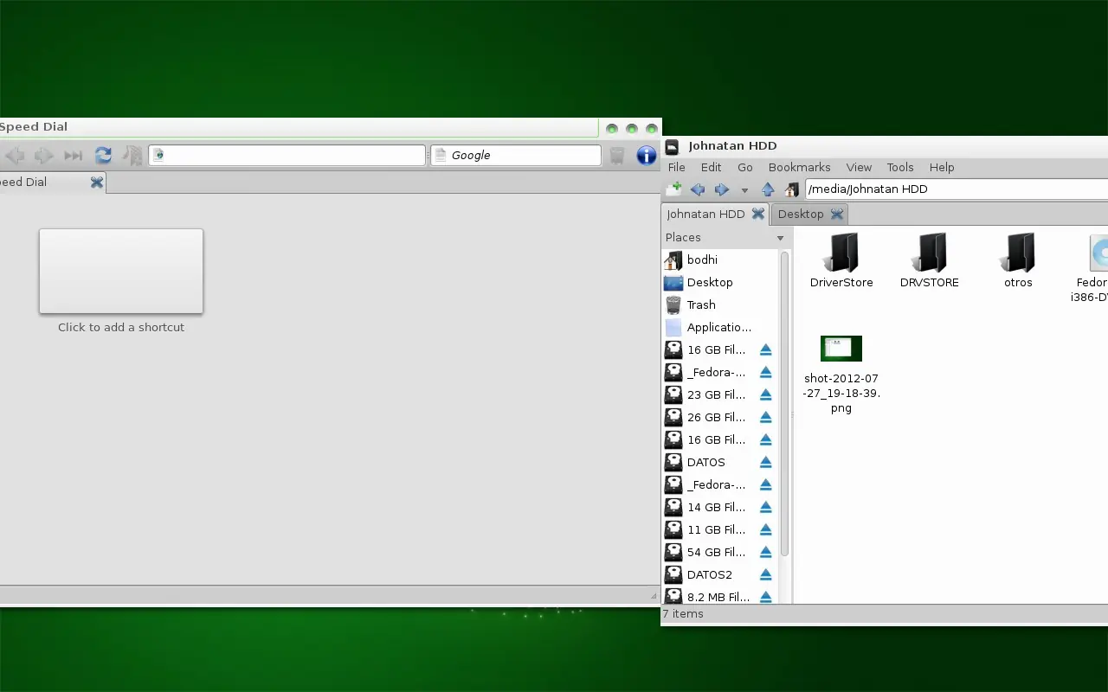Image resolution: width=1108 pixels, height=692 pixels.
Task: Eject the 11 GB Filesystem volume
Action: 765,529
